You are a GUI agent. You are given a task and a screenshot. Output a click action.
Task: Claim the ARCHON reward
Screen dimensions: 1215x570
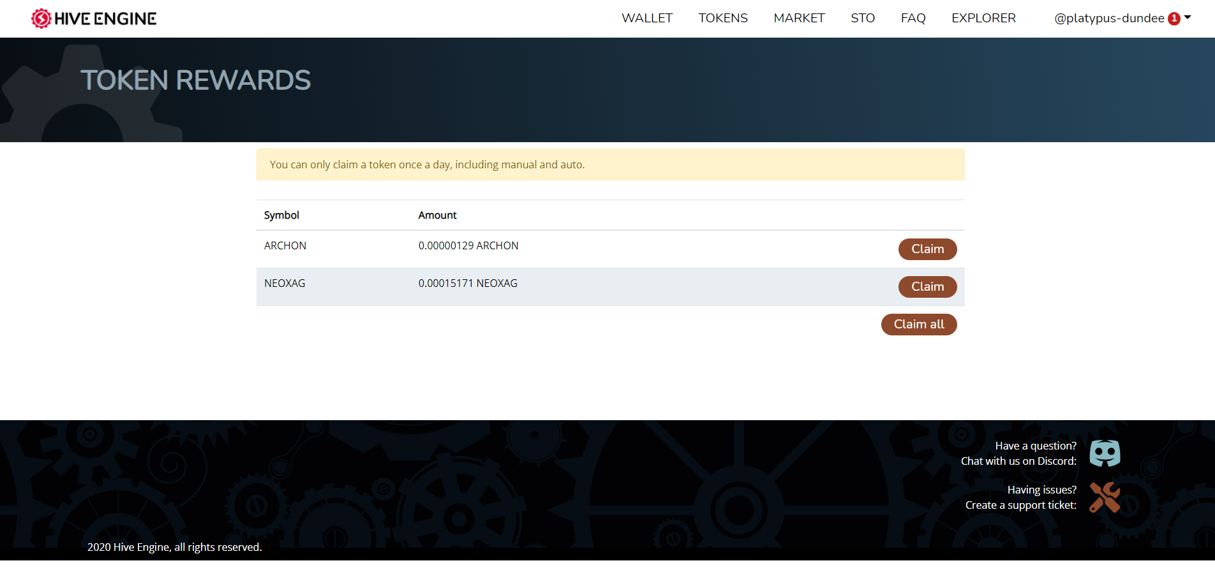(927, 249)
